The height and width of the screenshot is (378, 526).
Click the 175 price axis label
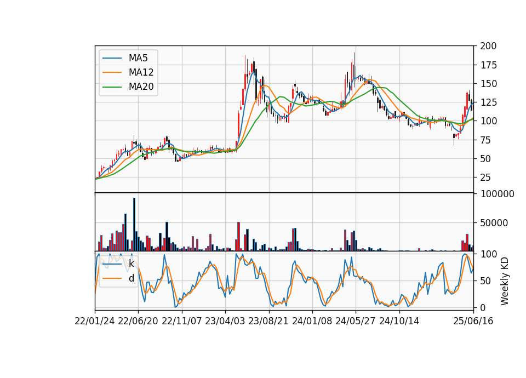[x=488, y=65]
